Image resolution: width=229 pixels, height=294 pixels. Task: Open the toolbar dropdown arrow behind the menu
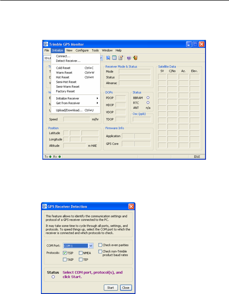tap(101, 58)
